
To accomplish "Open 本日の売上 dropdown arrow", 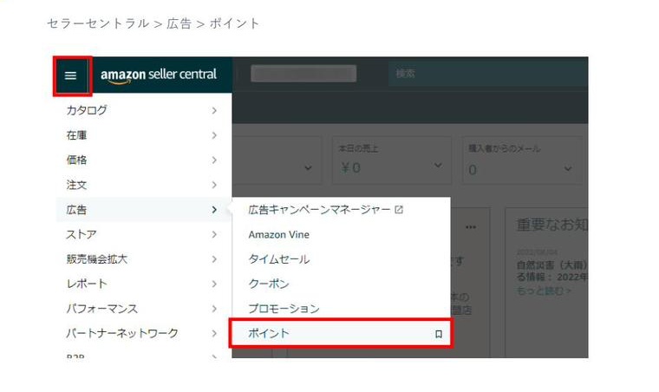I will (x=438, y=165).
